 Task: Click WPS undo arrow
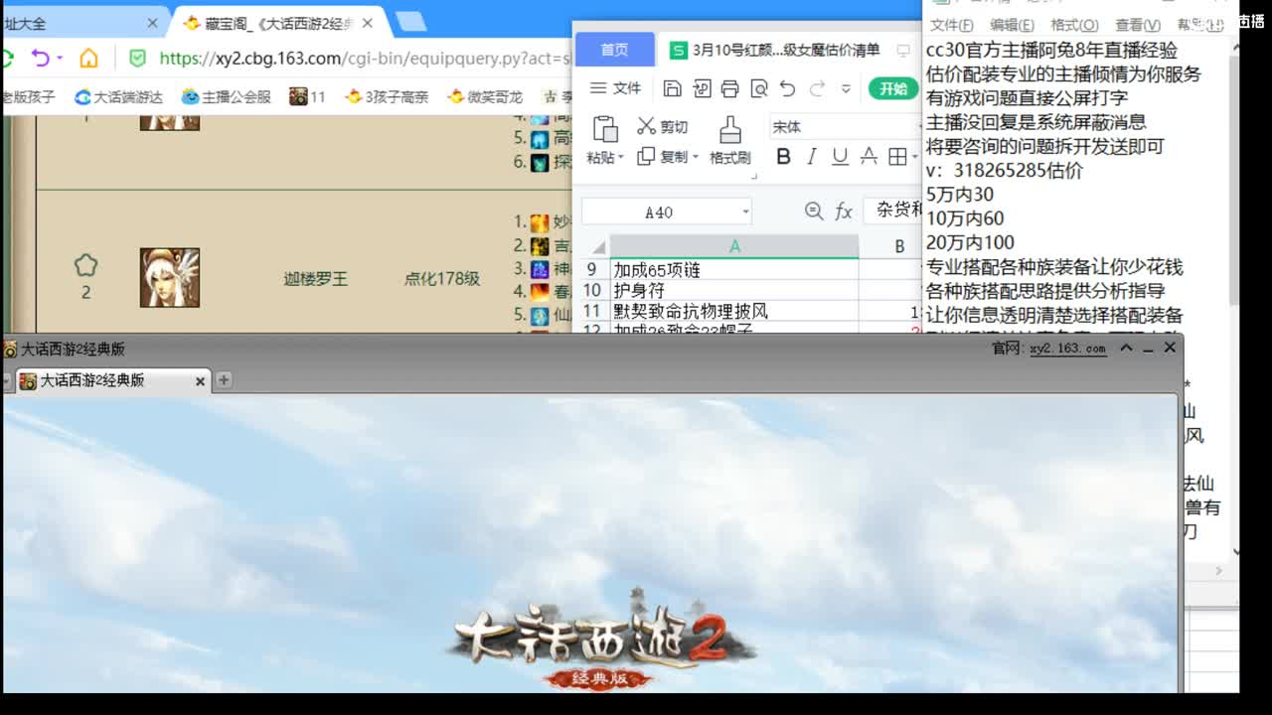tap(788, 88)
